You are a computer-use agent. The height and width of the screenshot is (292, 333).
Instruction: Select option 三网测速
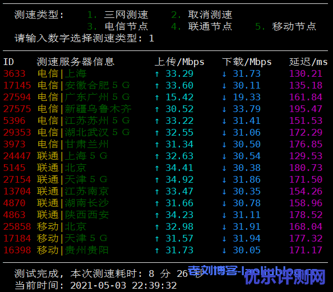coord(126,15)
